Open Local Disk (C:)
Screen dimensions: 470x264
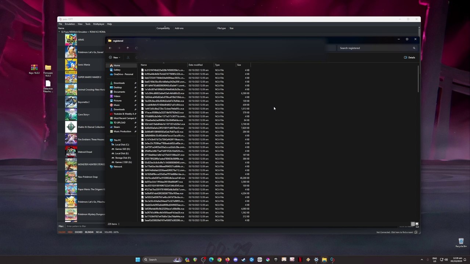(122, 144)
